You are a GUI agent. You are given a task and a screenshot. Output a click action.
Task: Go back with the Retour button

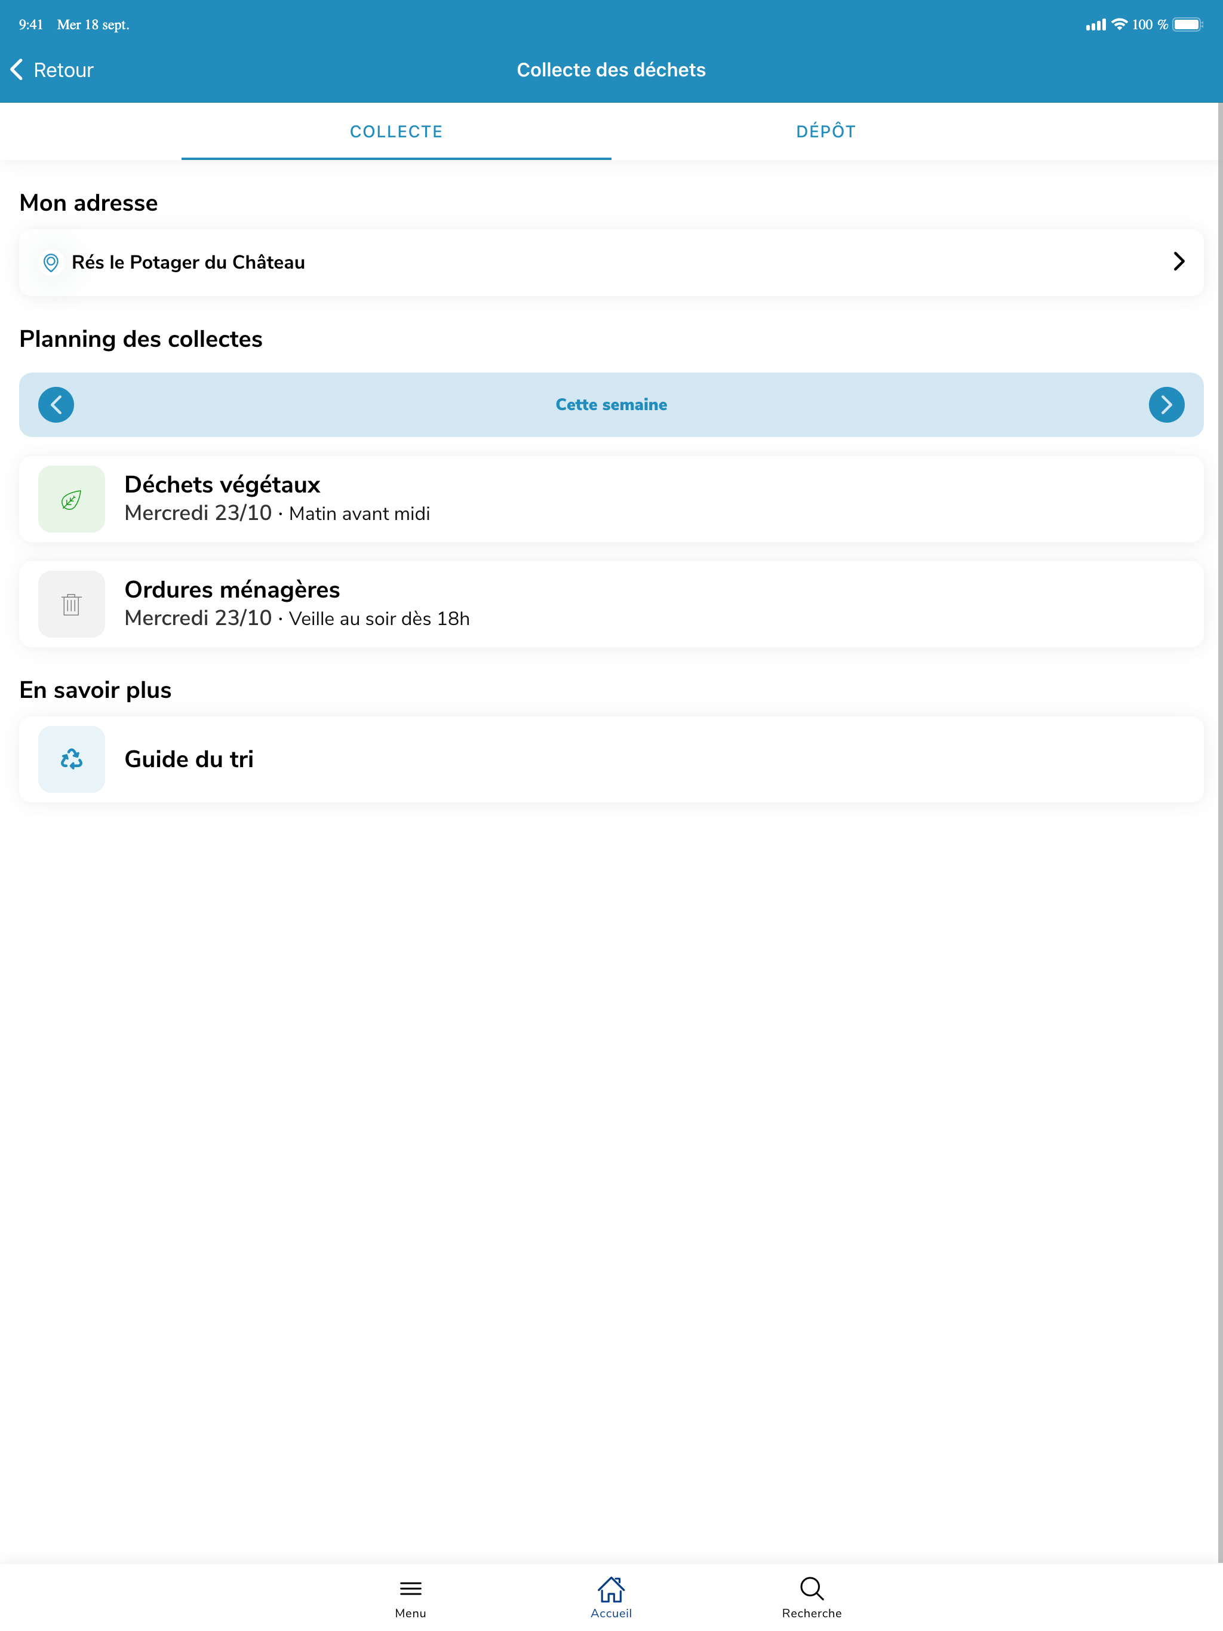pyautogui.click(x=51, y=70)
